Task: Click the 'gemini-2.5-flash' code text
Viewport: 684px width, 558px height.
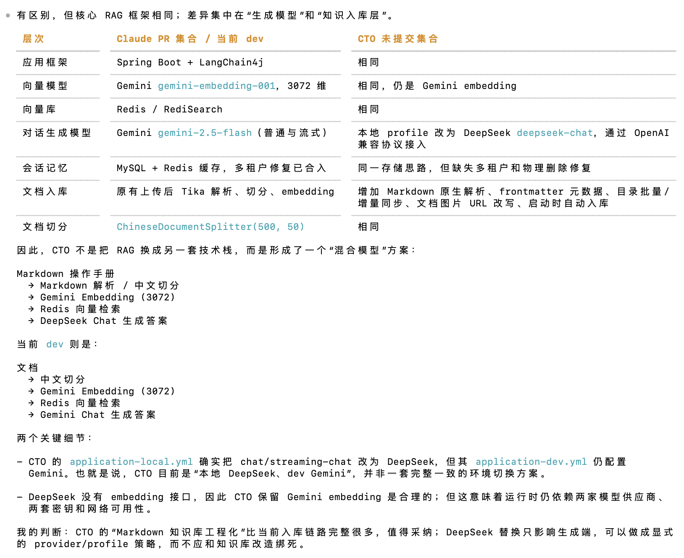Action: point(205,133)
